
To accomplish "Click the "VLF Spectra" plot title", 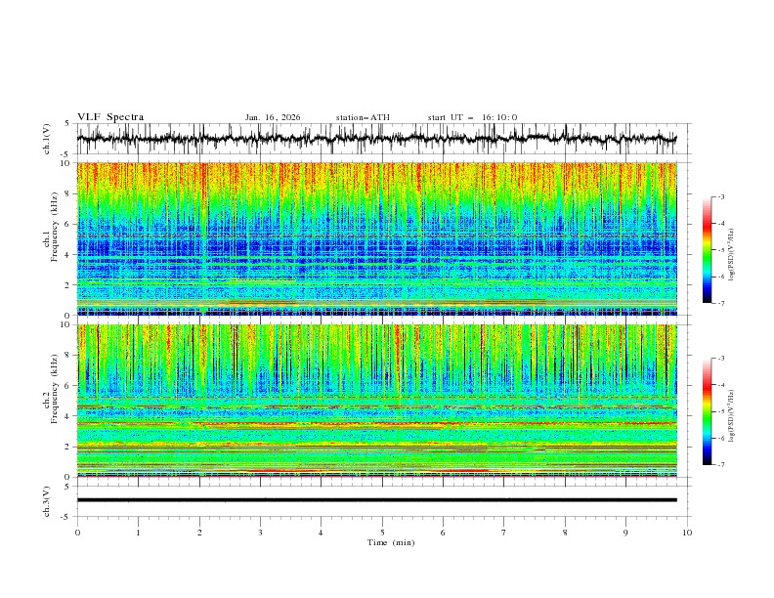I will coord(110,117).
